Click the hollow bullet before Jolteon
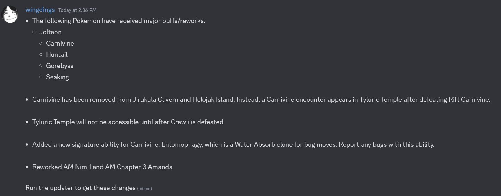Screen dimensions: 501x196 34,32
